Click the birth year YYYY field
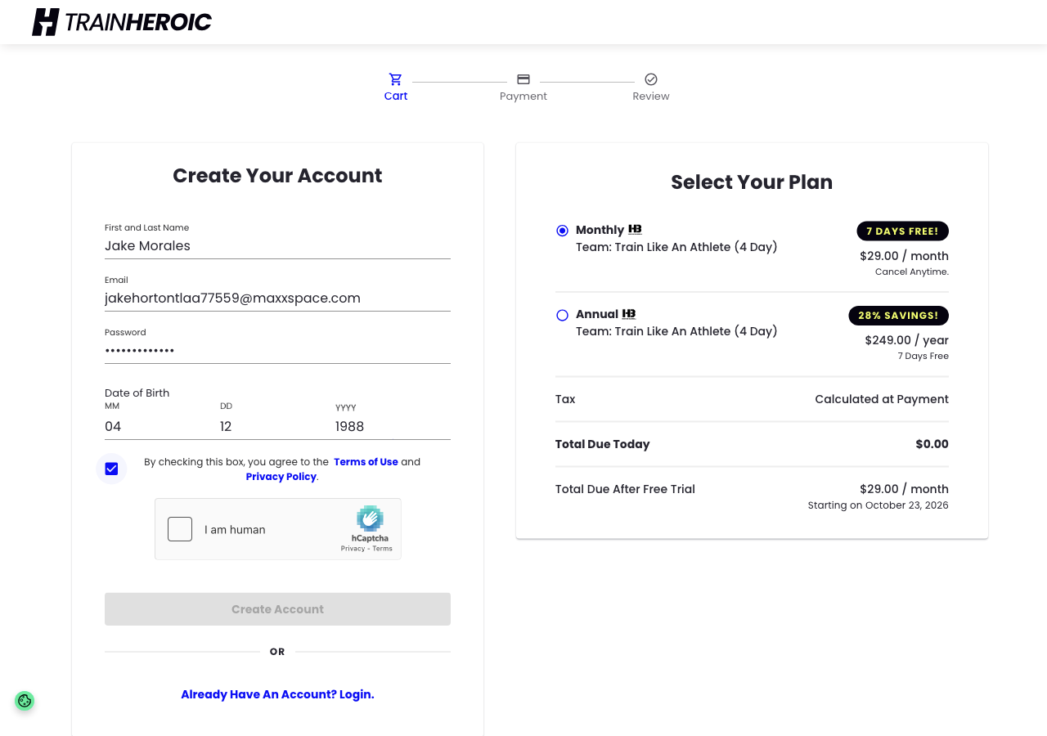Viewport: 1047px width, 736px height. (393, 426)
